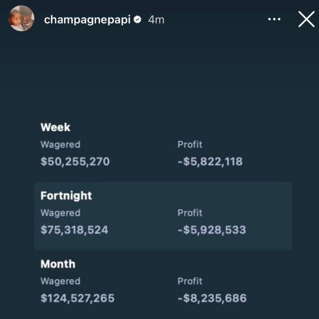319x319 pixels.
Task: Select the Month heading
Action: click(x=58, y=264)
